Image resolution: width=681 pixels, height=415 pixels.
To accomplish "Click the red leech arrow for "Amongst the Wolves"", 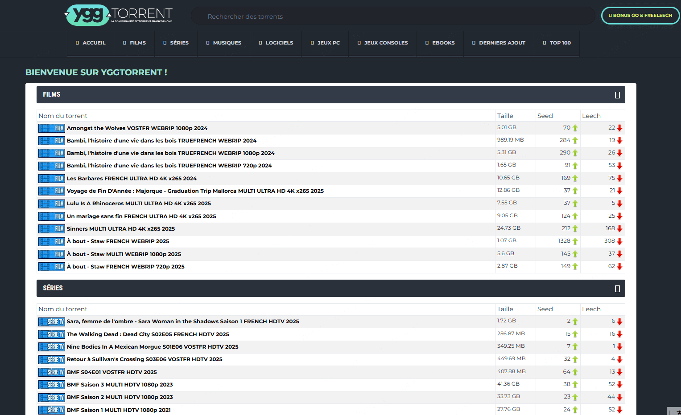I will click(619, 127).
